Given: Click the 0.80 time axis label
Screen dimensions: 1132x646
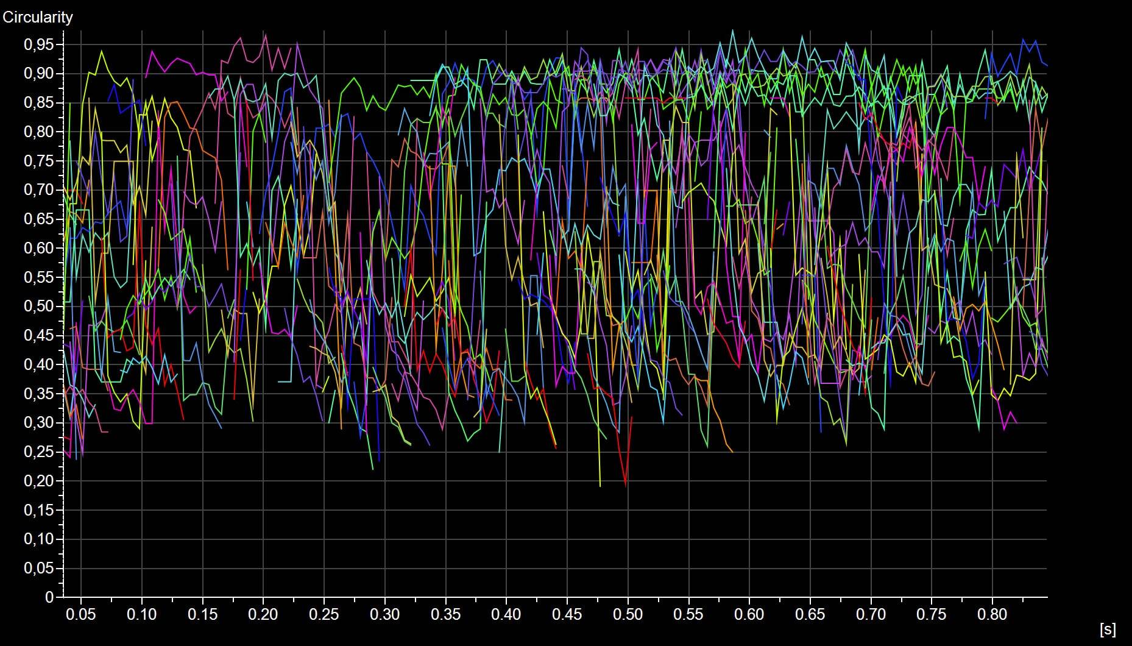Looking at the screenshot, I should (992, 614).
